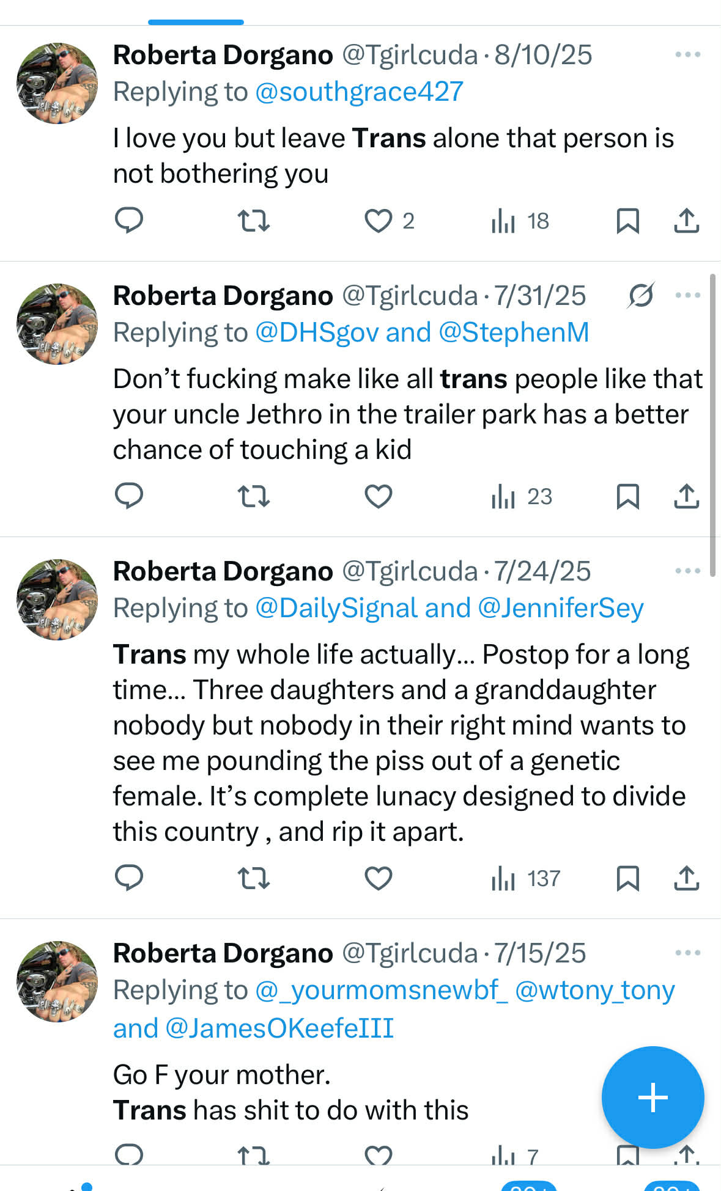Screen dimensions: 721x1191
Task: Like the 7/31/25 tweet
Action: coord(379,496)
